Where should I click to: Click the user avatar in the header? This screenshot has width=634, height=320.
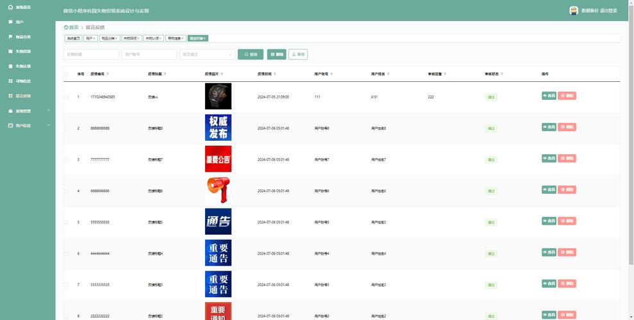click(x=574, y=10)
